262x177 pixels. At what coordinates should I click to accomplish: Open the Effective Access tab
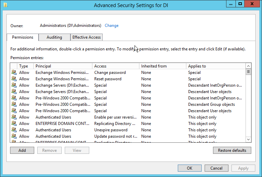(87, 37)
